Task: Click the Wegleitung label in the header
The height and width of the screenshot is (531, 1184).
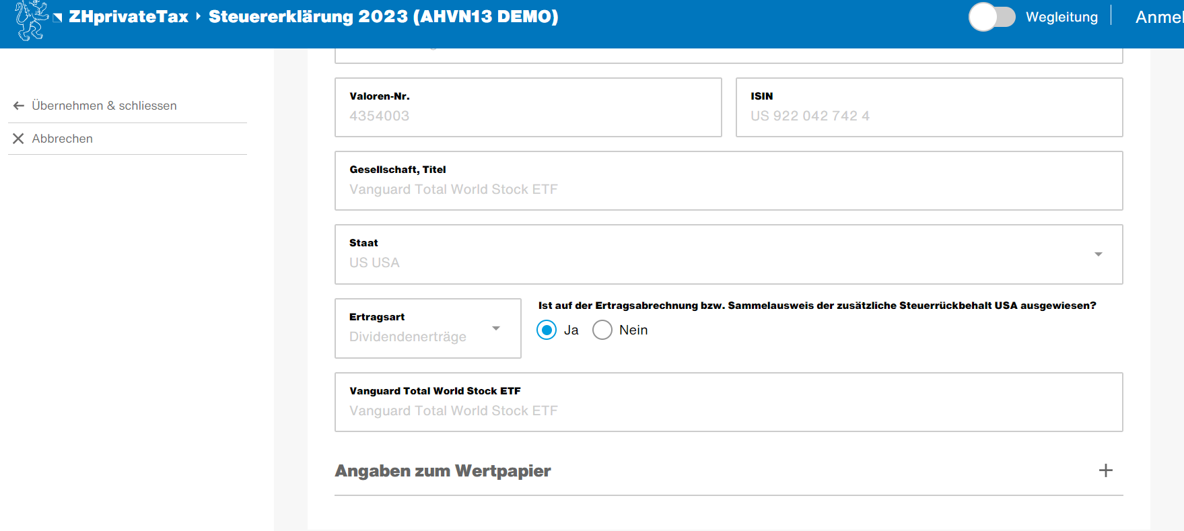Action: pos(1061,17)
